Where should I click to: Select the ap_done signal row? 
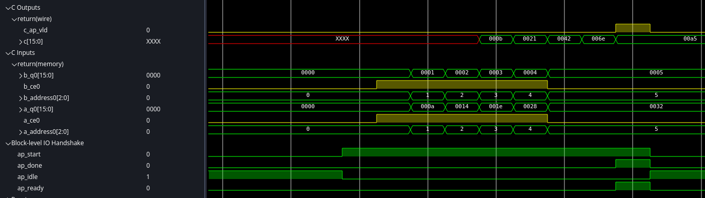click(x=103, y=166)
